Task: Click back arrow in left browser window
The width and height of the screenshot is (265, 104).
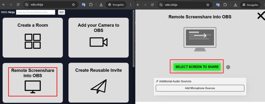Action: [x=4, y=5]
